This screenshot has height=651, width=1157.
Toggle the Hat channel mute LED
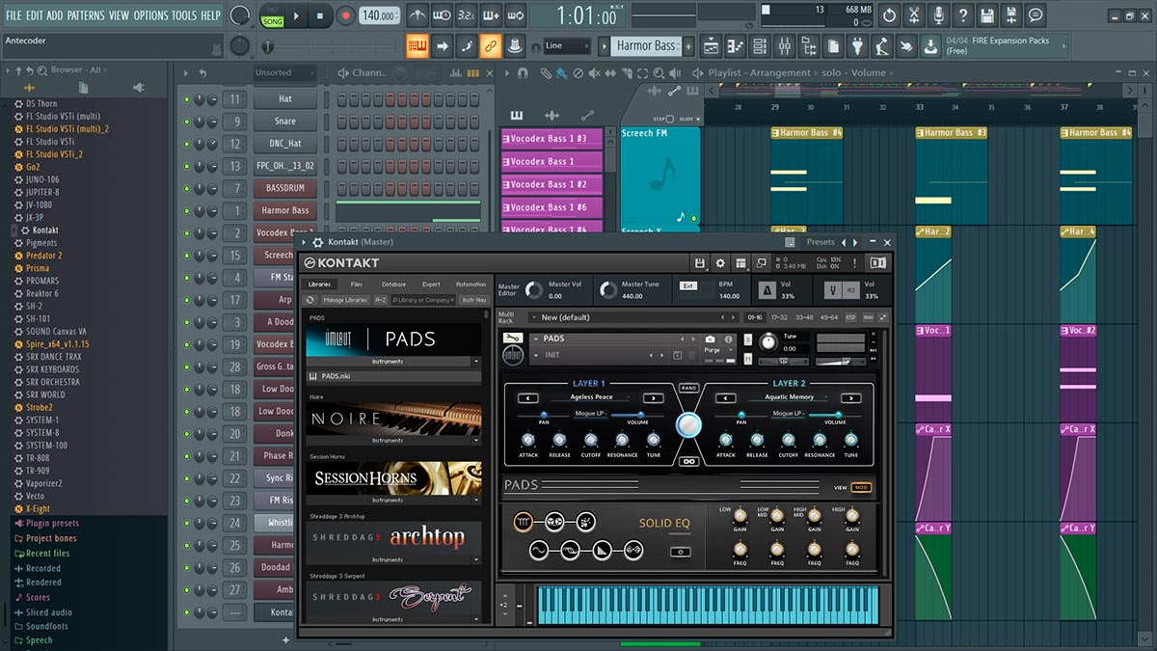click(187, 99)
